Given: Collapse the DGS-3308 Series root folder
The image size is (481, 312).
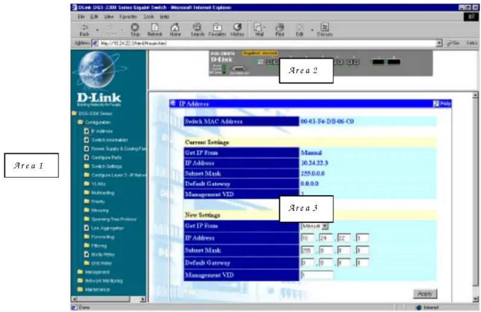Looking at the screenshot, I should tap(92, 113).
